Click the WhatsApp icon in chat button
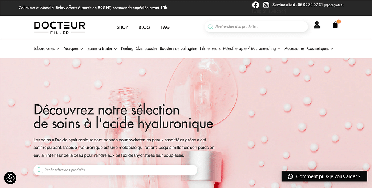The height and width of the screenshot is (188, 372). tap(290, 176)
